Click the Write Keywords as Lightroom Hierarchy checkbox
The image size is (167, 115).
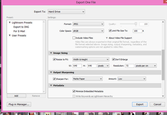[74, 96]
